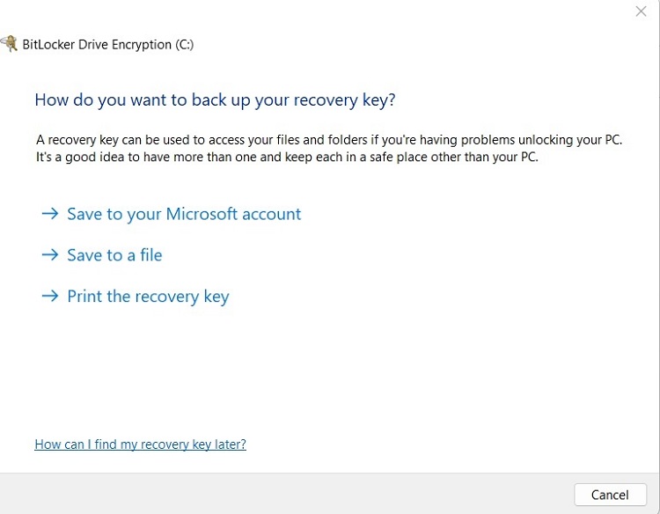Screen dimensions: 660x514
Task: Click the arrow icon beside Print the recovery key
Action: [50, 297]
